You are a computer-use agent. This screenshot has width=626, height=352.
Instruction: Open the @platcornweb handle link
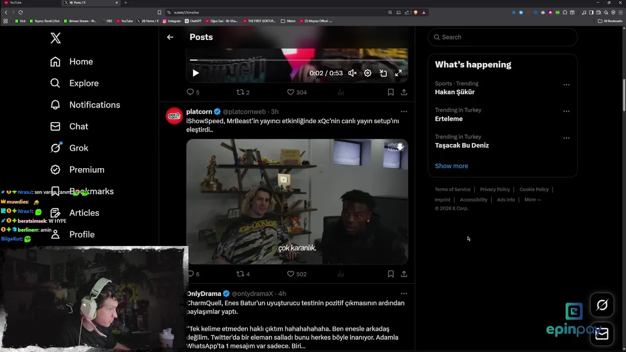(x=244, y=111)
